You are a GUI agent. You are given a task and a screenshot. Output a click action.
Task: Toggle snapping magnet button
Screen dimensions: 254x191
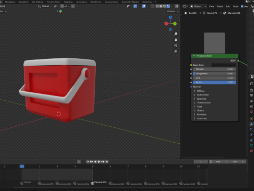62,6
